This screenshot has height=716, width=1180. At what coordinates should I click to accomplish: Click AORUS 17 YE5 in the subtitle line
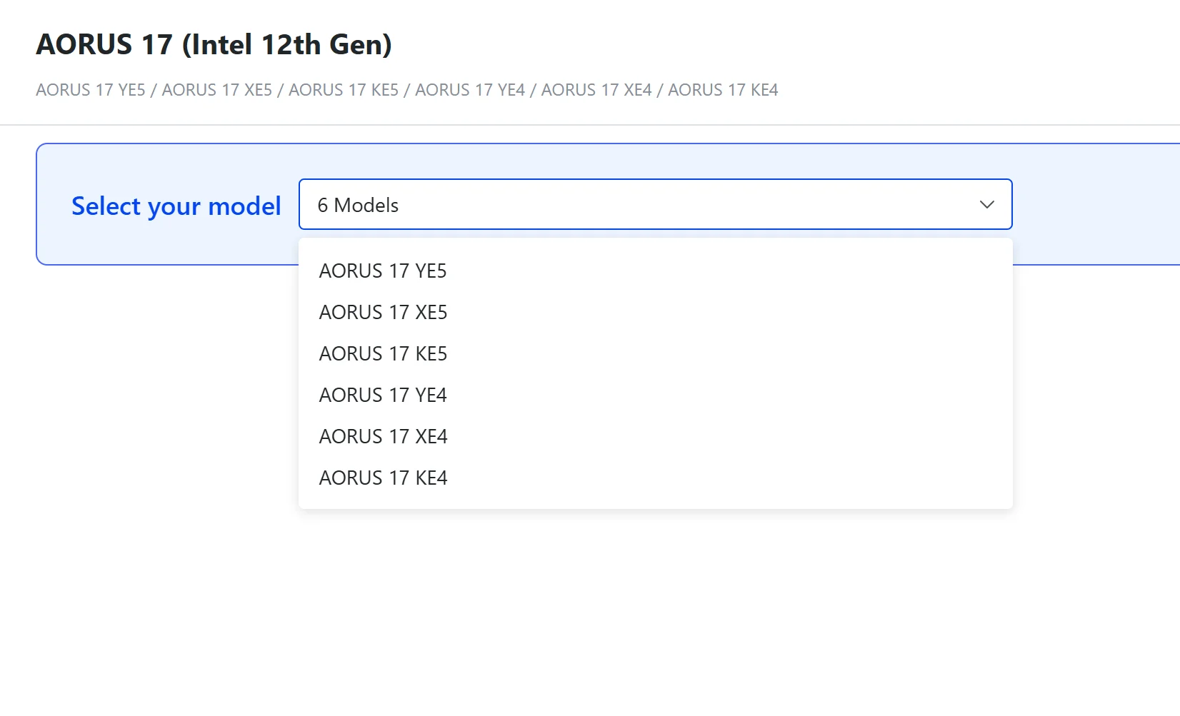[91, 90]
